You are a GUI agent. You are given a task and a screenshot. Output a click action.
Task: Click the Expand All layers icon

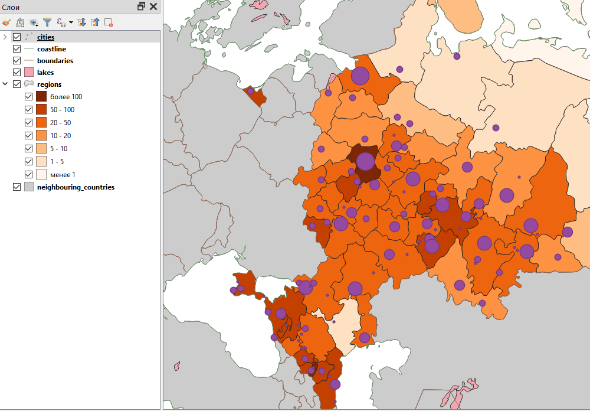pos(82,22)
